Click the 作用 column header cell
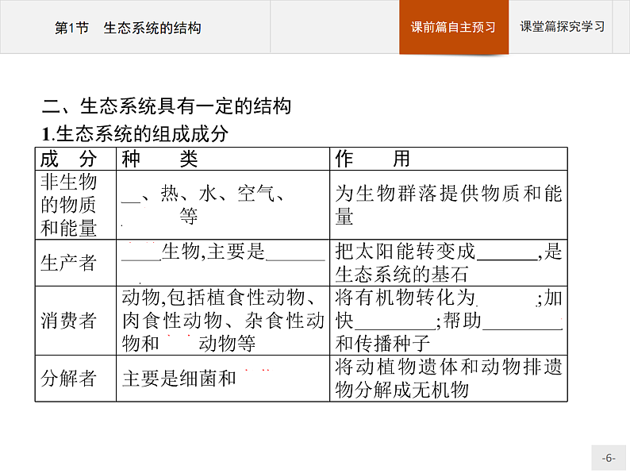Screen dimensions: 630x473 (x=448, y=158)
